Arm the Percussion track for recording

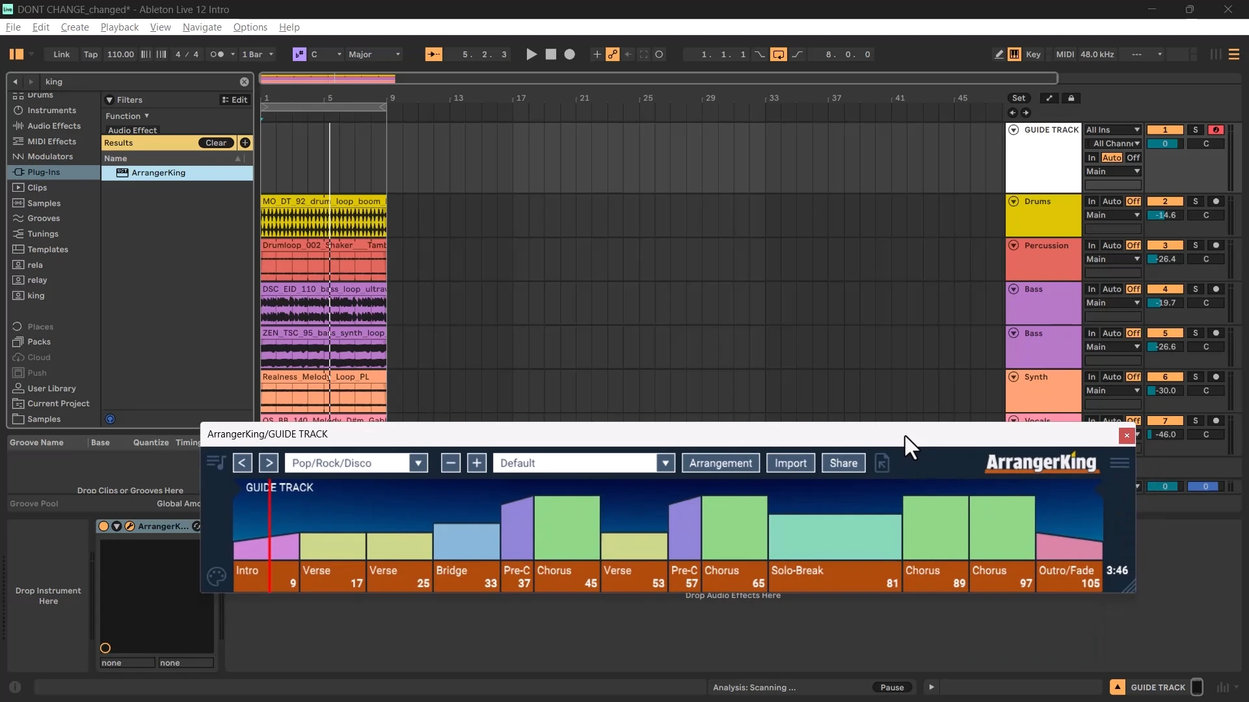point(1216,246)
